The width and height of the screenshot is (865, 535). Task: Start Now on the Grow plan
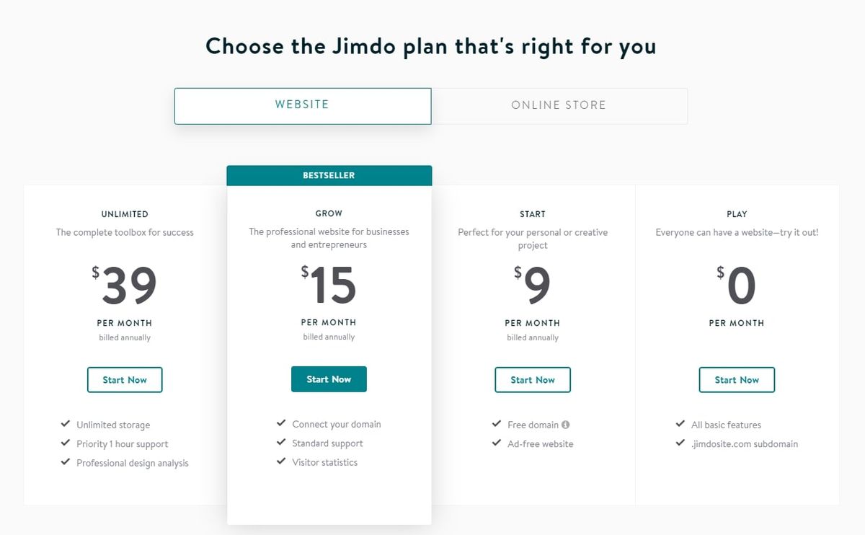(329, 379)
